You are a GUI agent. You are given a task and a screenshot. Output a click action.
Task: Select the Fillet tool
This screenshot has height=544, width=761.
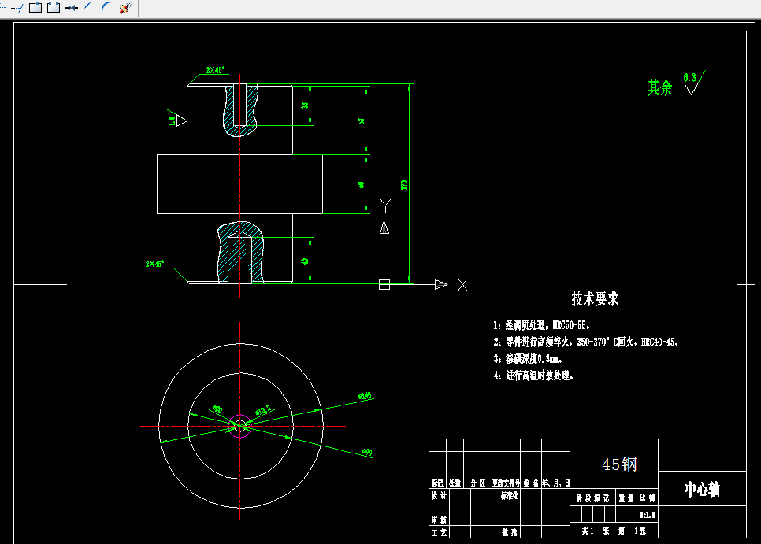click(x=107, y=8)
